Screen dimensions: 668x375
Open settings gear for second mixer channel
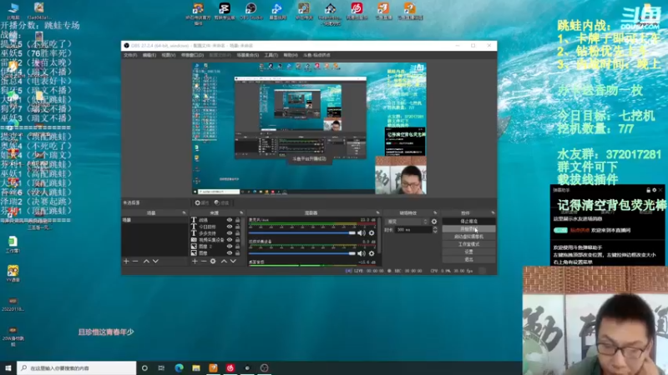[x=372, y=253]
